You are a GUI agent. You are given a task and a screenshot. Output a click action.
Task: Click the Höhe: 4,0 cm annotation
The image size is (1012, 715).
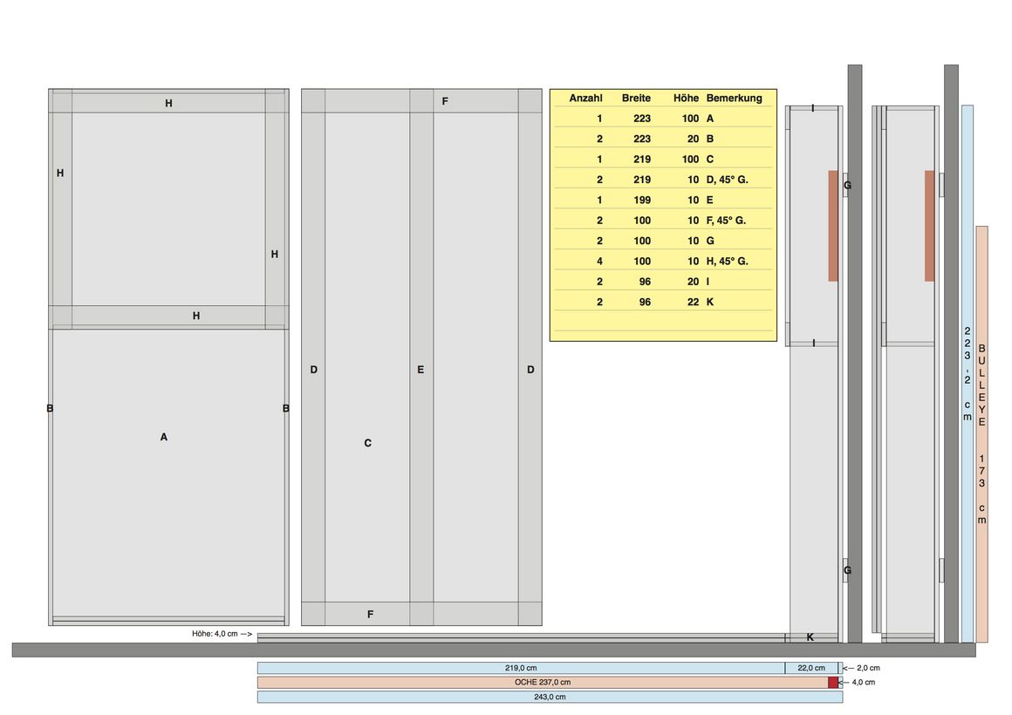[x=222, y=634]
